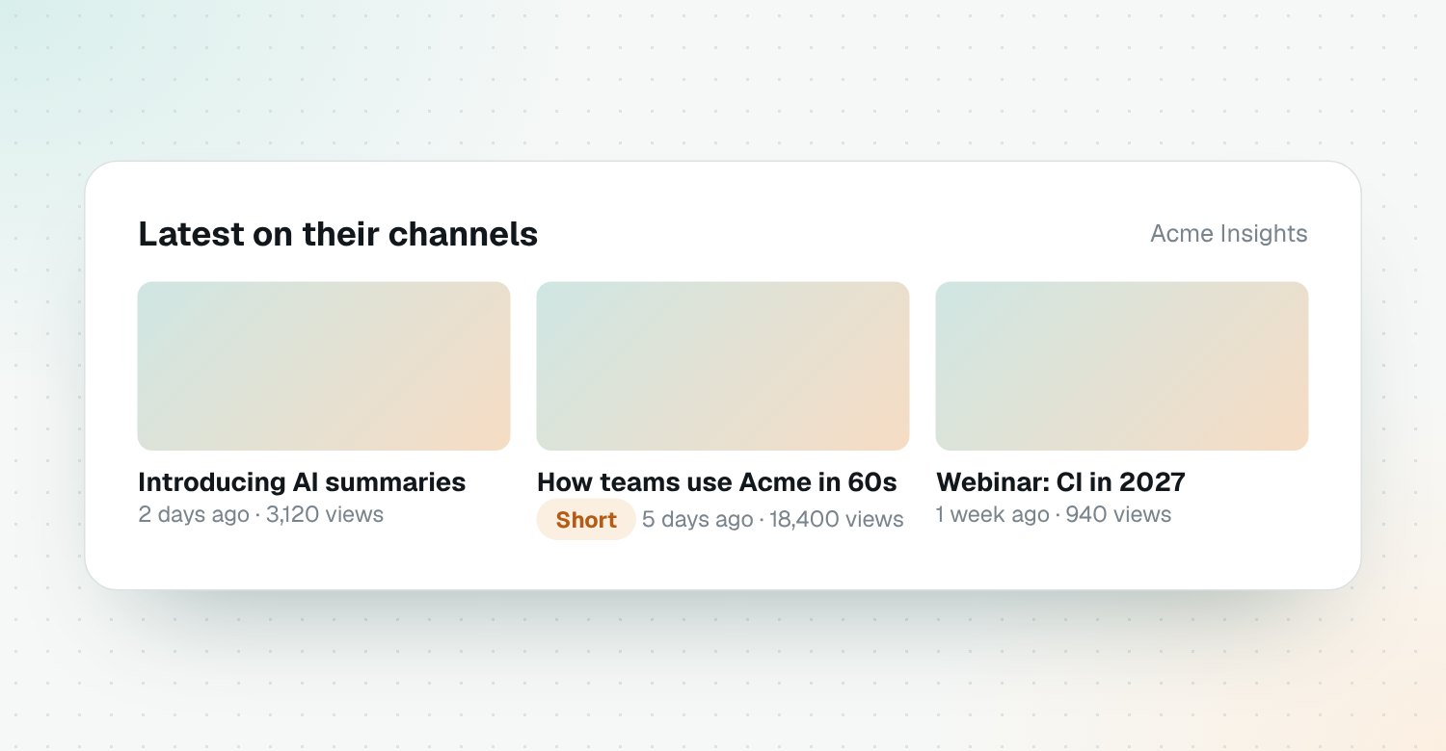Open the Webinar CI in 2027 thumbnail

click(x=1122, y=366)
